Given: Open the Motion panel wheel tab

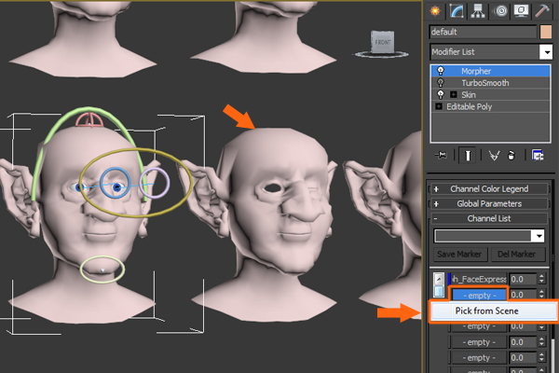Looking at the screenshot, I should tap(500, 11).
